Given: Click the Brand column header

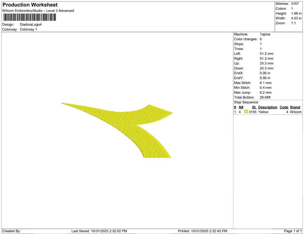Looking at the screenshot, I should (295, 107).
